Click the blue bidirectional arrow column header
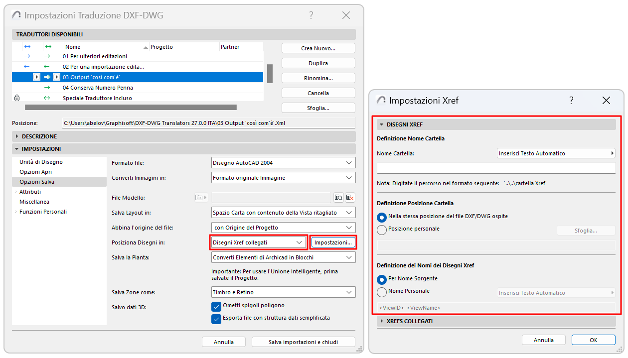The image size is (628, 358). (27, 47)
